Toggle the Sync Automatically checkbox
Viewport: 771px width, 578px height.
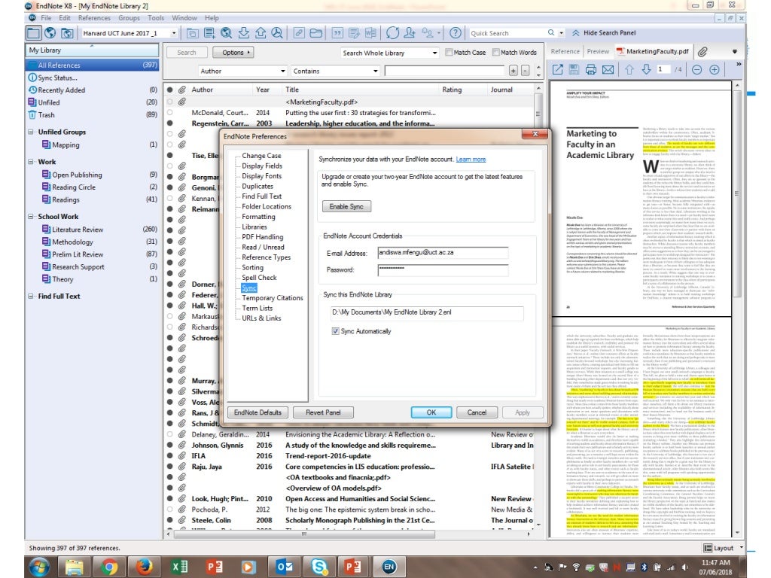click(335, 331)
